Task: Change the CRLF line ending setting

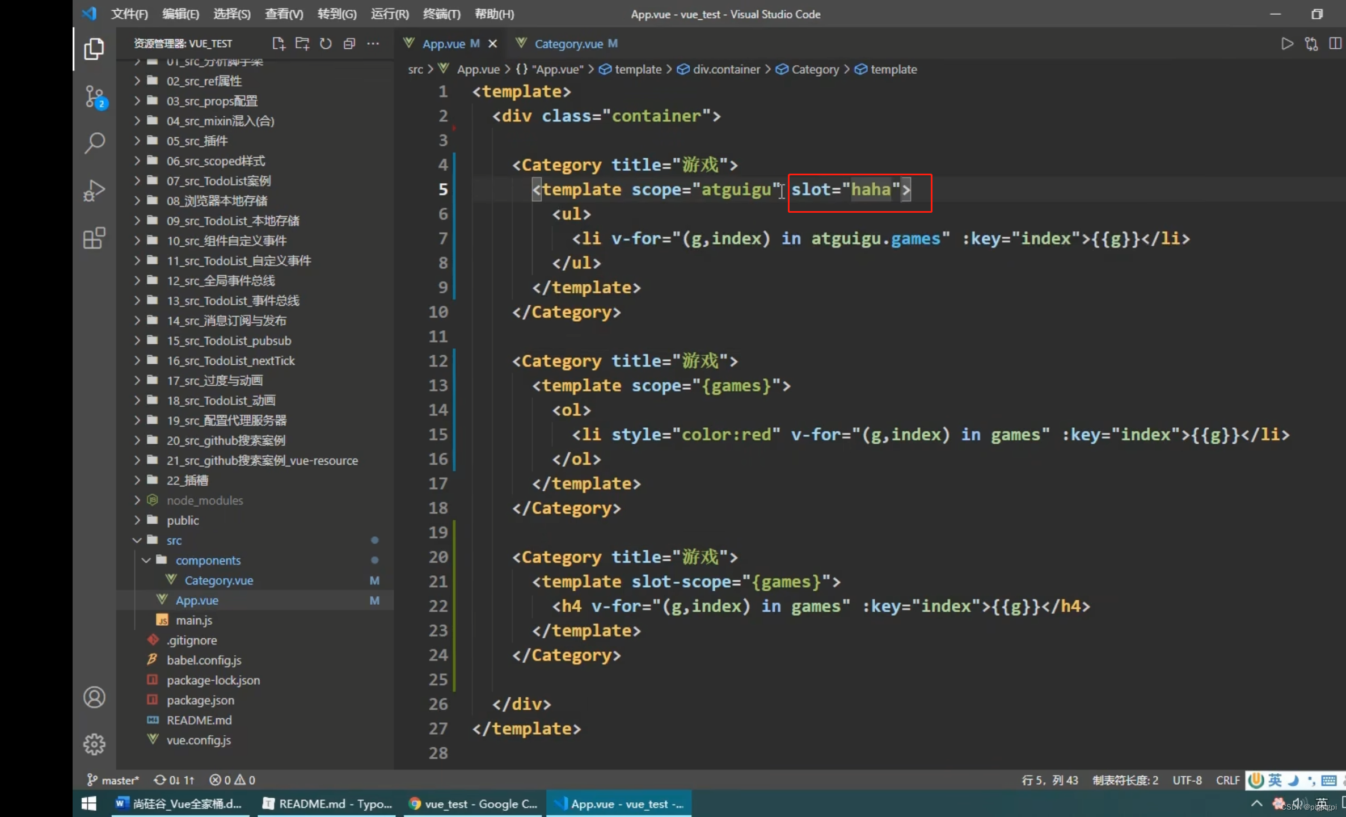Action: pos(1227,780)
